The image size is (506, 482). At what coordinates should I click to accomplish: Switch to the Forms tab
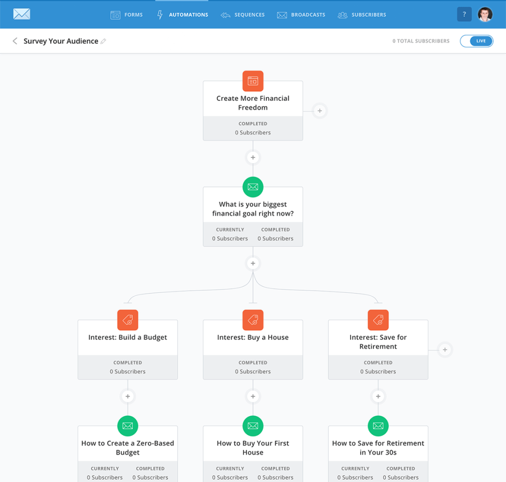tap(126, 14)
